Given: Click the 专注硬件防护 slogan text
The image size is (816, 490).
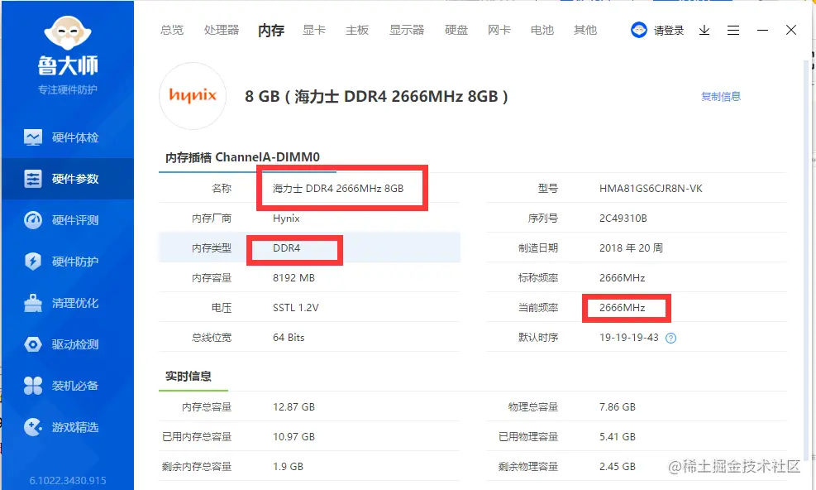Looking at the screenshot, I should pyautogui.click(x=68, y=89).
